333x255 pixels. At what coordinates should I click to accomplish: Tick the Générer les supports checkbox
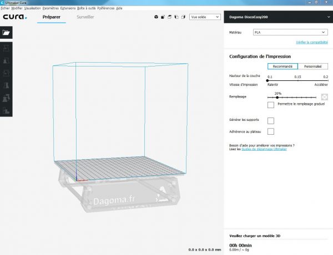coord(271,121)
